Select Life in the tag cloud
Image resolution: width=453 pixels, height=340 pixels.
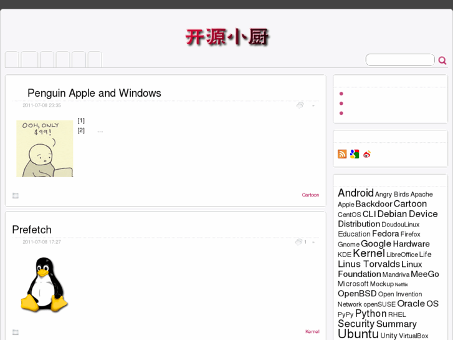[x=425, y=255]
